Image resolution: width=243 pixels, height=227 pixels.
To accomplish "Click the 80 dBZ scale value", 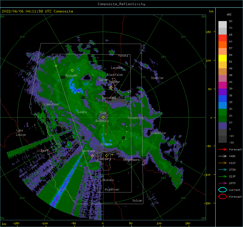I will [x=231, y=21].
